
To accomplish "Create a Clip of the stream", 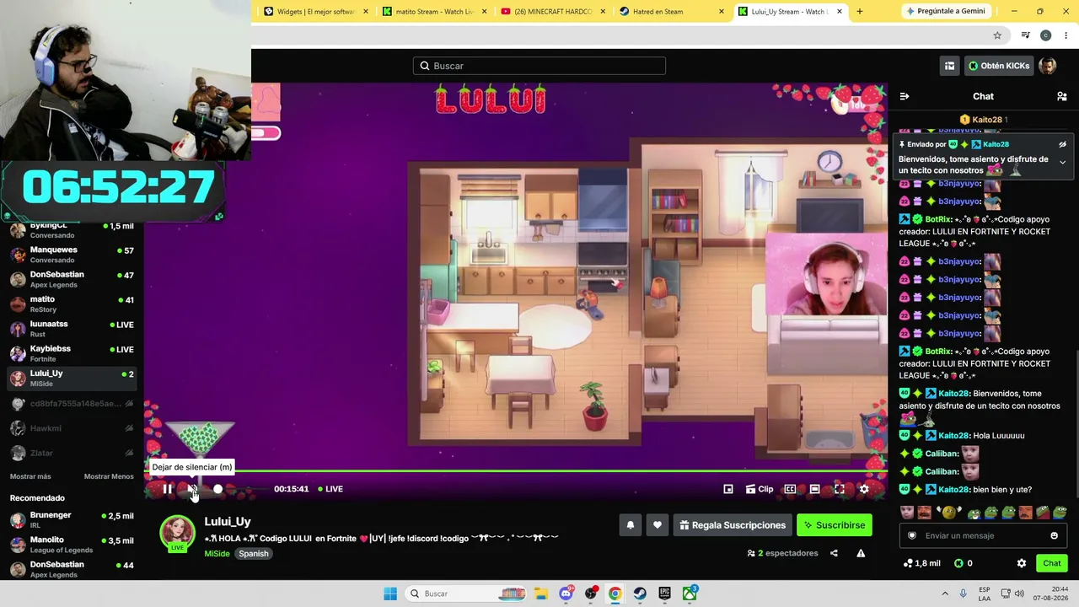I will click(759, 489).
